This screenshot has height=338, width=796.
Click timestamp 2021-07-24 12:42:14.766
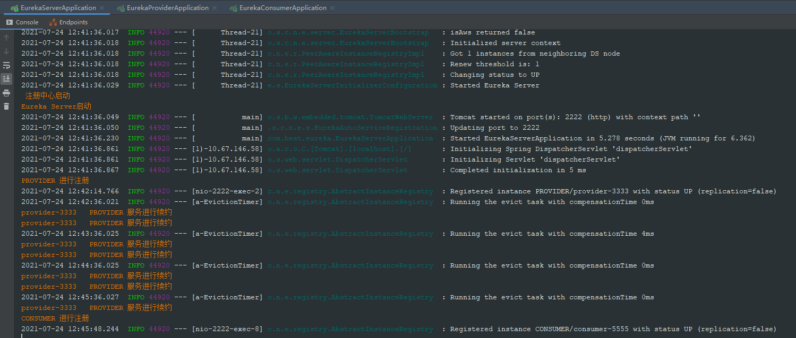point(70,191)
